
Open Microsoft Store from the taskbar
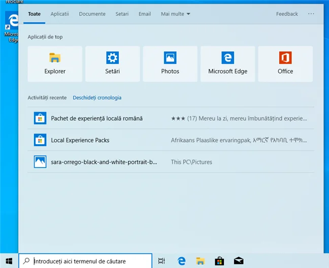(219, 261)
